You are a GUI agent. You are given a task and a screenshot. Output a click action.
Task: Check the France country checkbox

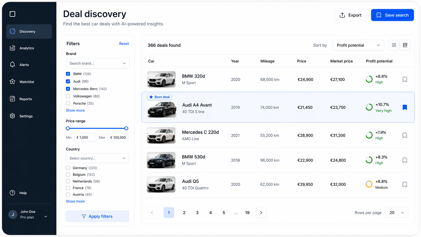68,188
